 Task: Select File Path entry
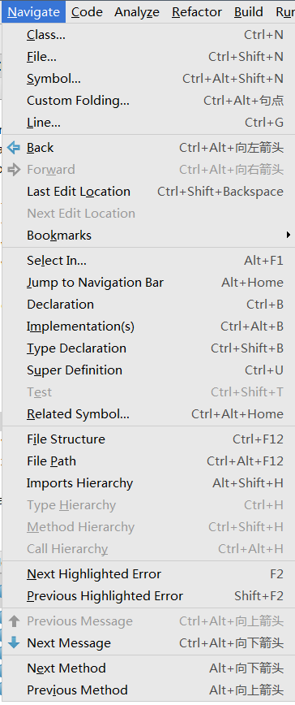click(147, 461)
